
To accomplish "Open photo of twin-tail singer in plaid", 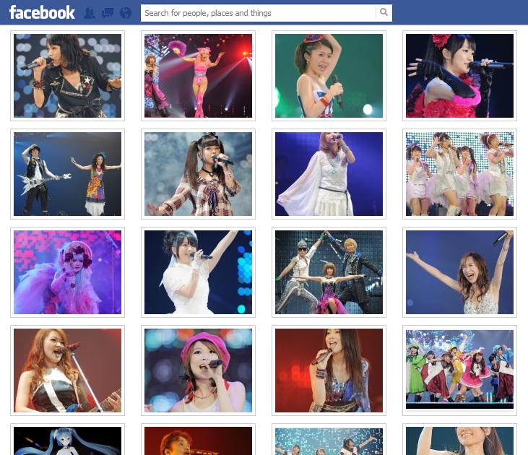I will click(x=198, y=174).
